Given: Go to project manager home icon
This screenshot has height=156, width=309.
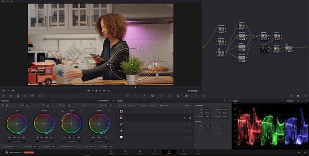Looking at the screenshot, I should (x=299, y=152).
